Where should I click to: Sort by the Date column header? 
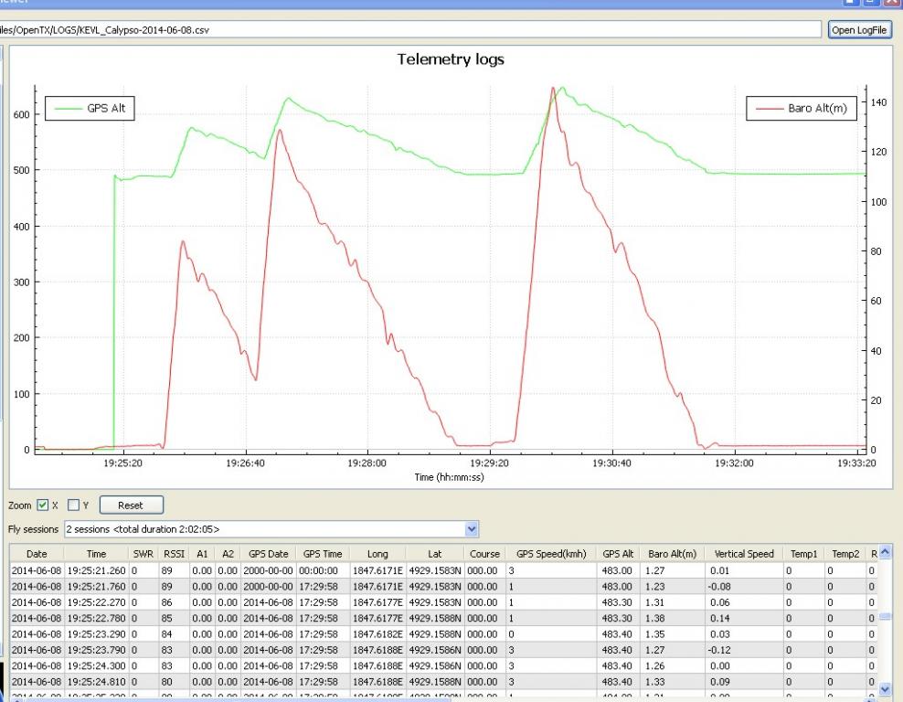[37, 554]
